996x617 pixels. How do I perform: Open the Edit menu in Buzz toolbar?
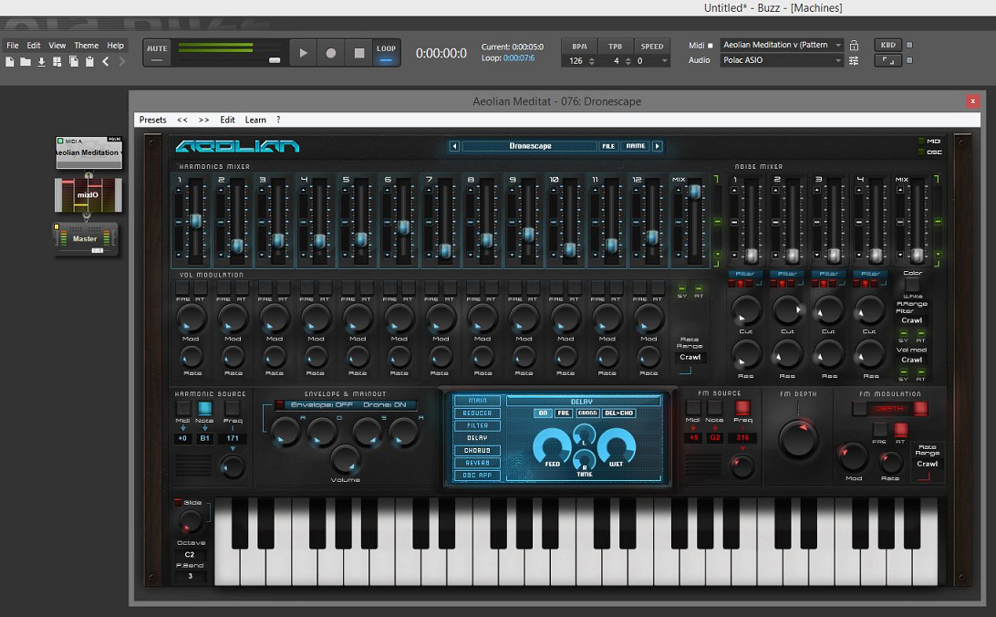(34, 46)
